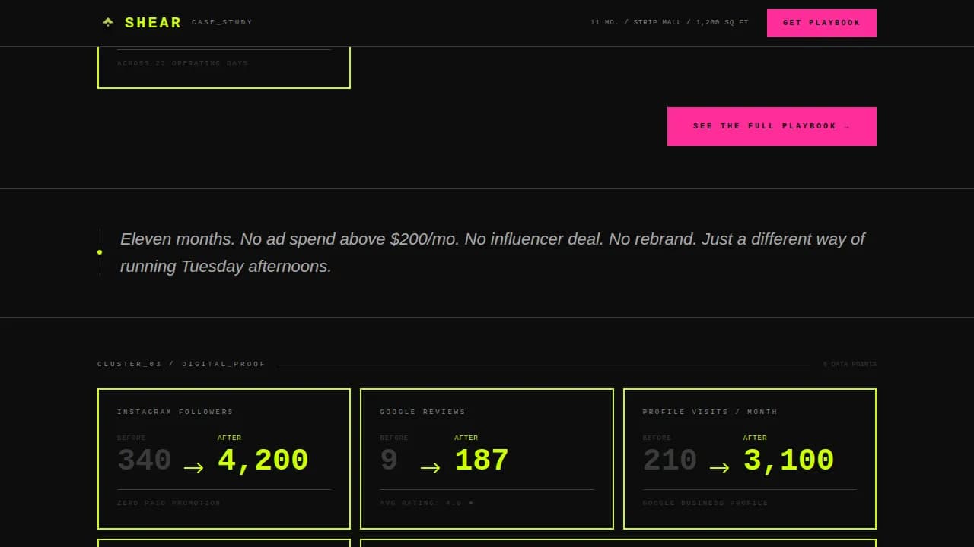Click 'GOOGLE BUSINESS PROFILE' footnote
The image size is (974, 547).
tap(705, 503)
